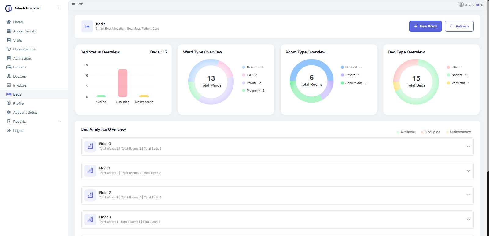The image size is (489, 236).
Task: Click the 'Beds : 15' count text
Action: 158,52
